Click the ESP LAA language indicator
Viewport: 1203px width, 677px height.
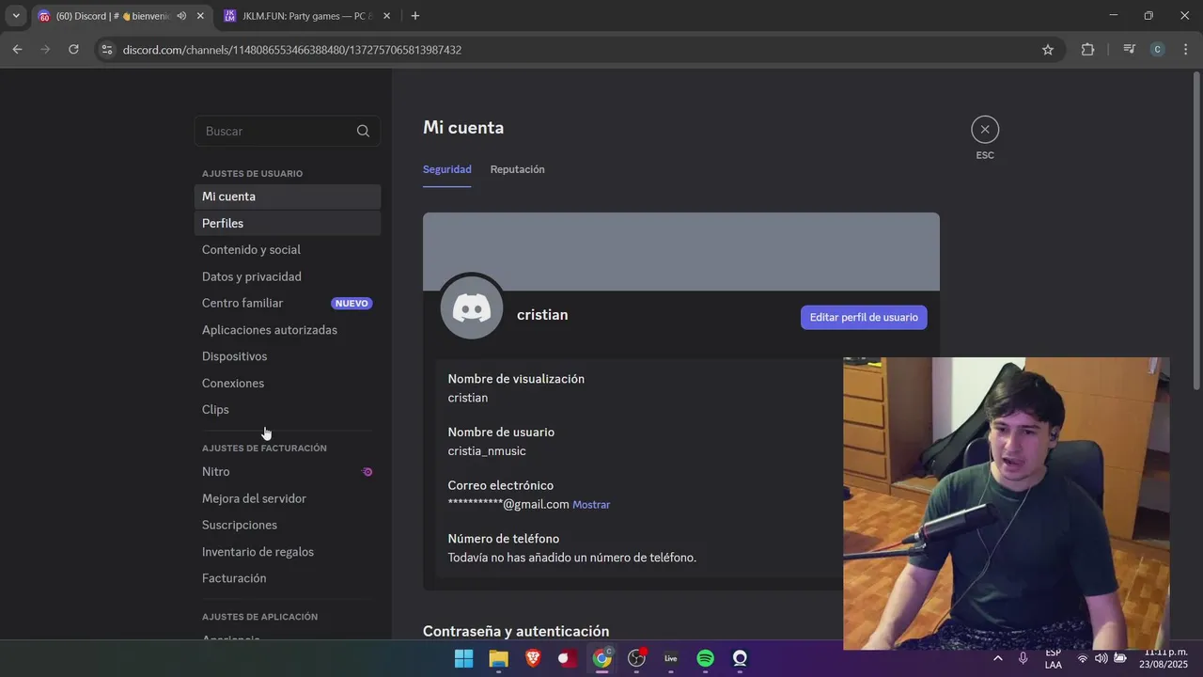click(x=1054, y=659)
